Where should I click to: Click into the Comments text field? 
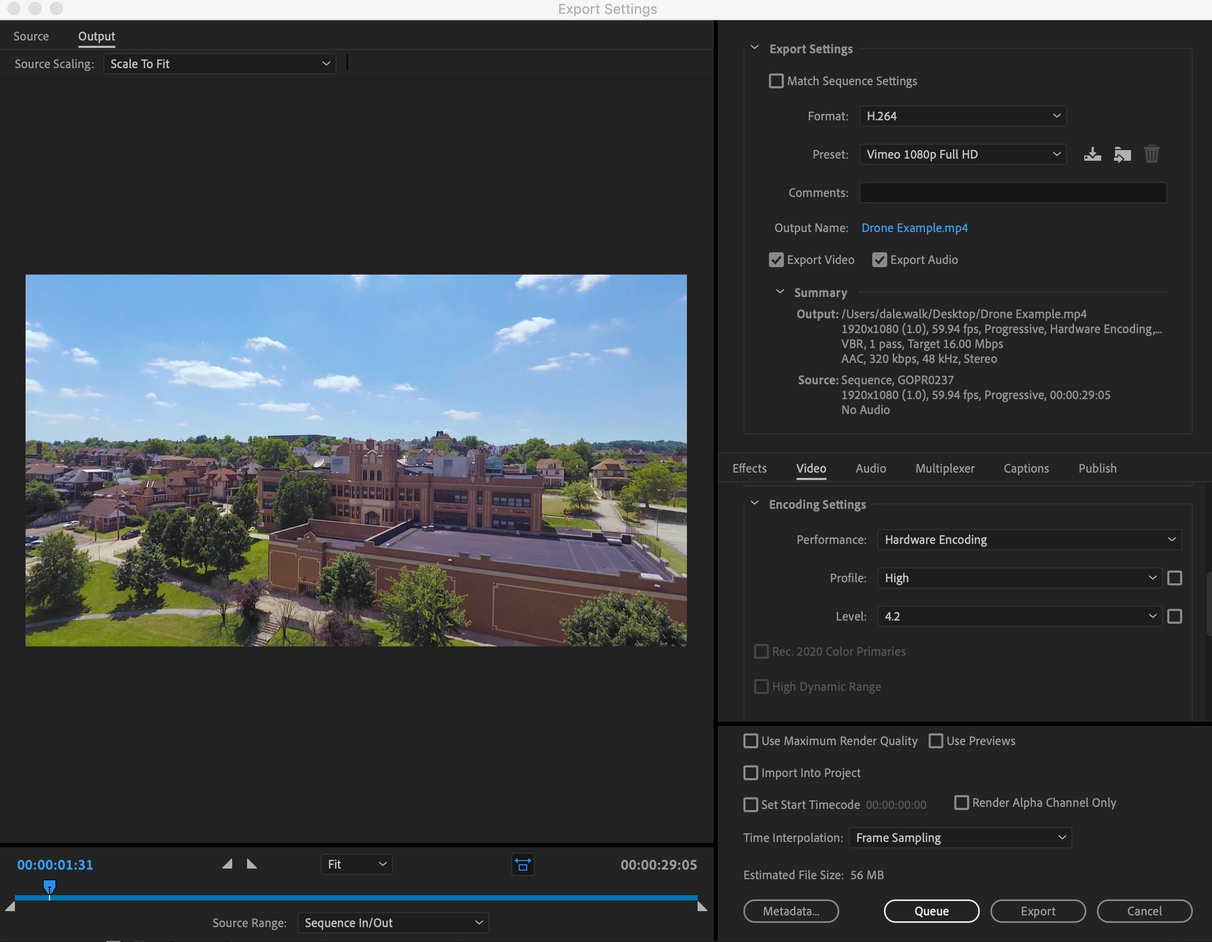click(x=1012, y=193)
